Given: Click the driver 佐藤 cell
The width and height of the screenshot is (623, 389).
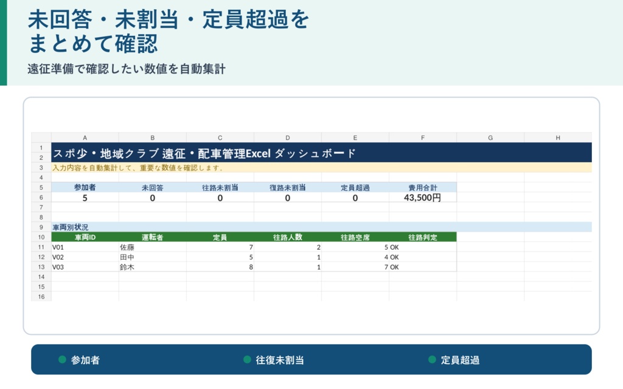Looking at the screenshot, I should tap(153, 247).
